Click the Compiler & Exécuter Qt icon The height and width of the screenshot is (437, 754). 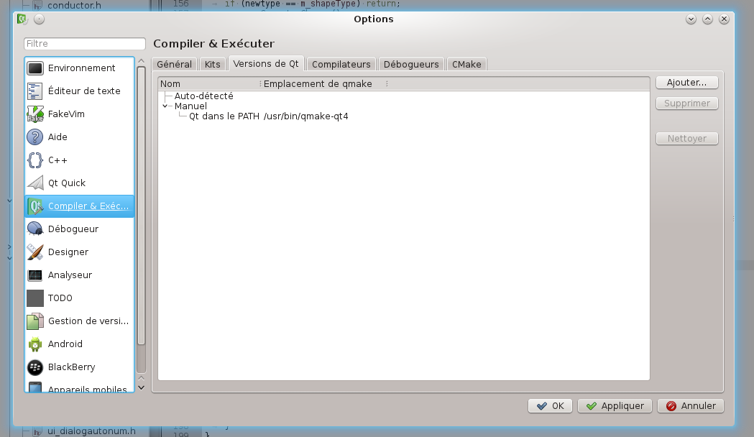coord(35,206)
